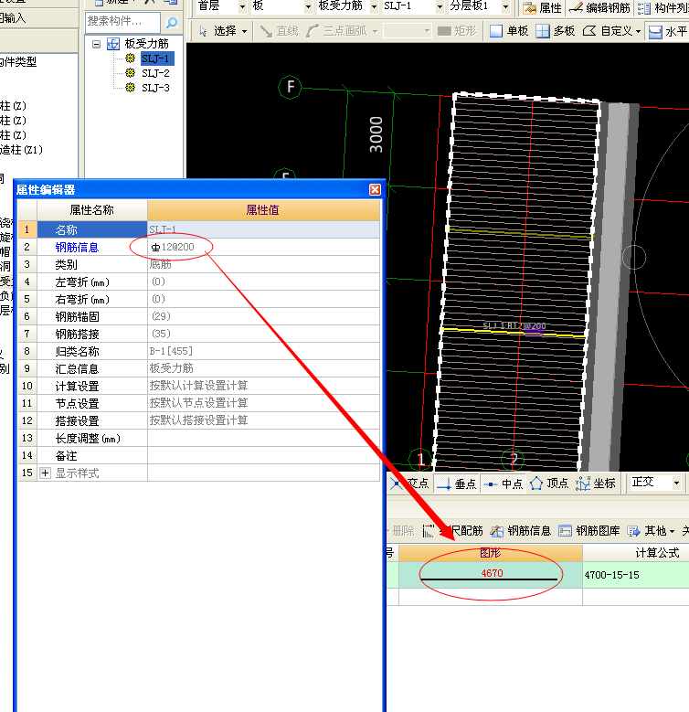Viewport: 689px width, 712px height.
Task: Open the 板 component type dropdown
Action: pyautogui.click(x=308, y=6)
